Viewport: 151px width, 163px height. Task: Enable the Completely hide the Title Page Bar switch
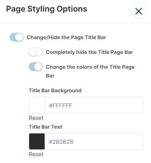[35, 52]
